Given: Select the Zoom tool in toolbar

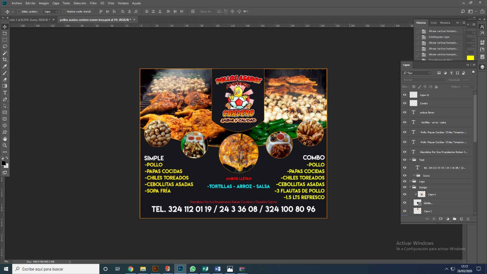Looking at the screenshot, I should point(5,145).
